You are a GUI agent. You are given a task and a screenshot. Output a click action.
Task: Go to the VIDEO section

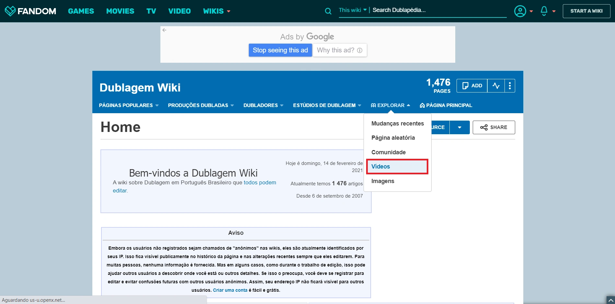click(180, 11)
